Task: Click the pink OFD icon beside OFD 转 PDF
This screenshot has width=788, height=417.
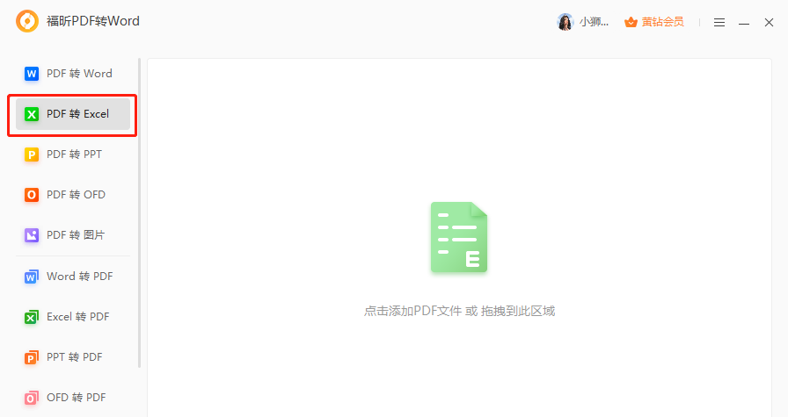Action: click(x=31, y=398)
